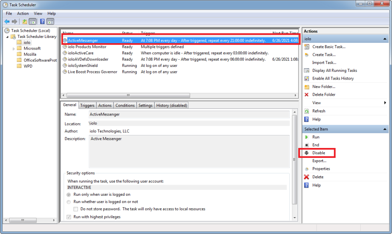Click the back arrow toolbar icon

click(7, 22)
